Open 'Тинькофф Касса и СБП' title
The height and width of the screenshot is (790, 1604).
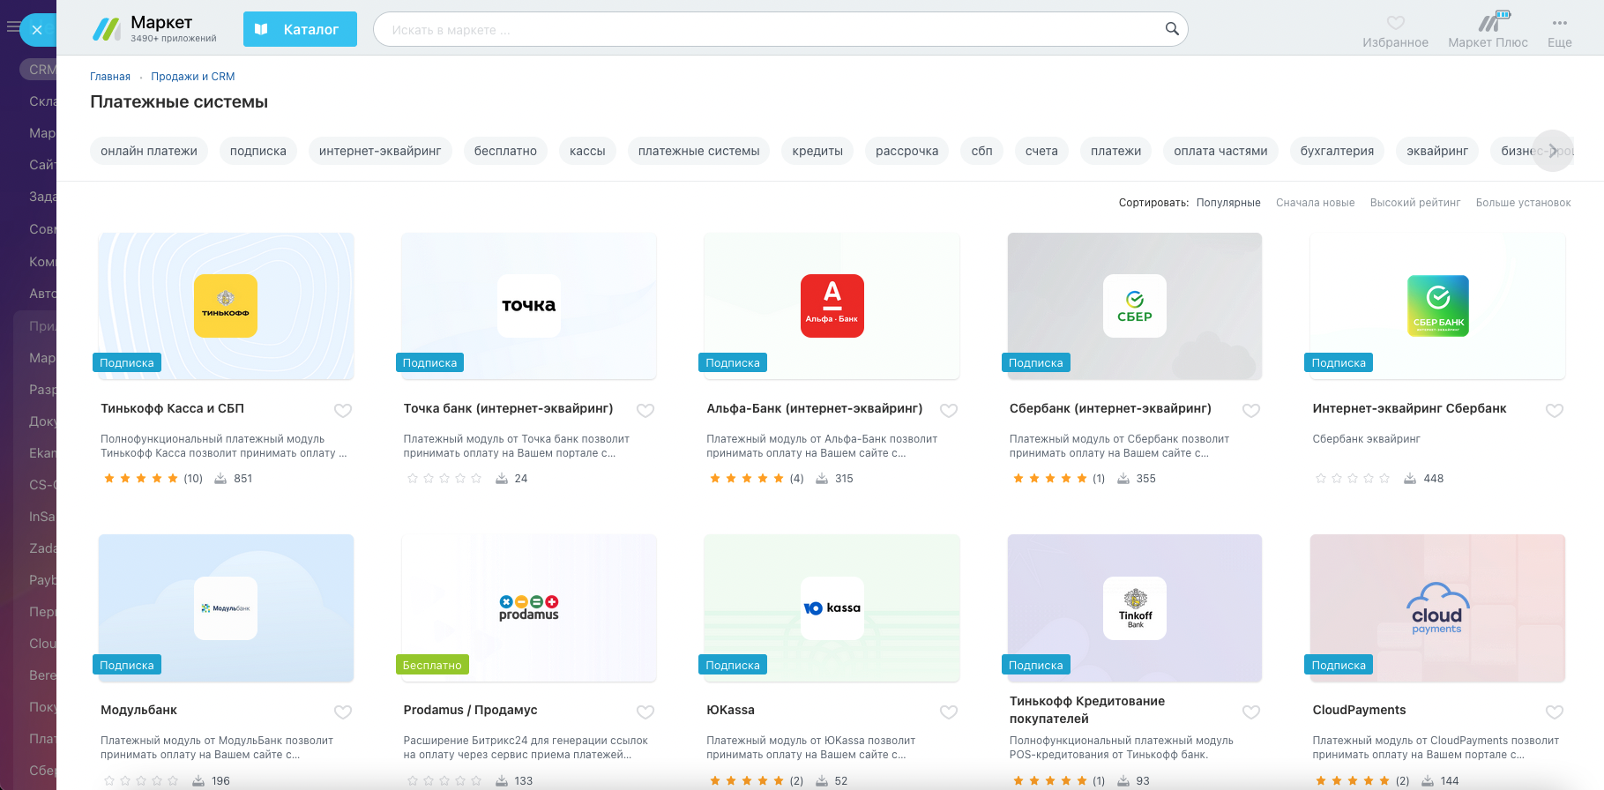[172, 408]
